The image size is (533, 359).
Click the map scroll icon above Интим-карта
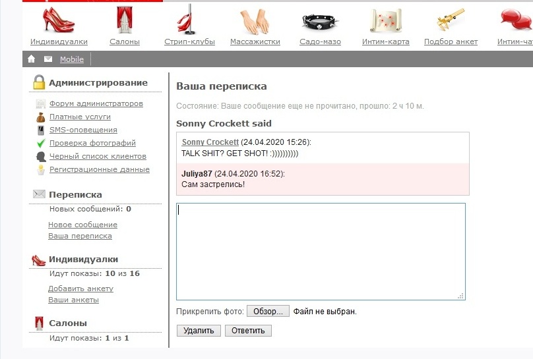coord(385,21)
